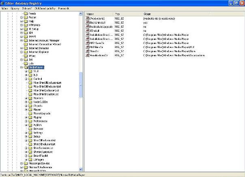The image size is (245, 177).
Task: Select the UIPlugins subkey
Action: pyautogui.click(x=39, y=160)
